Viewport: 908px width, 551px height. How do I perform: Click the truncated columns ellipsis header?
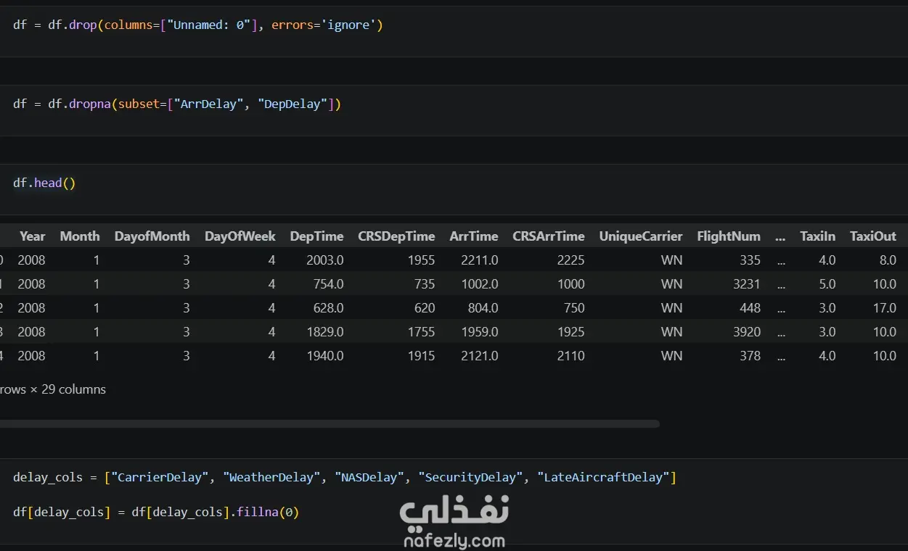pos(780,237)
